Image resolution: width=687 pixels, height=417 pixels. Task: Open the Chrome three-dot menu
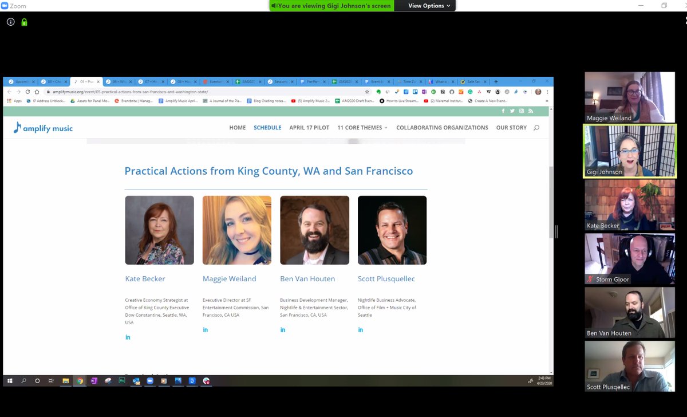click(x=547, y=92)
